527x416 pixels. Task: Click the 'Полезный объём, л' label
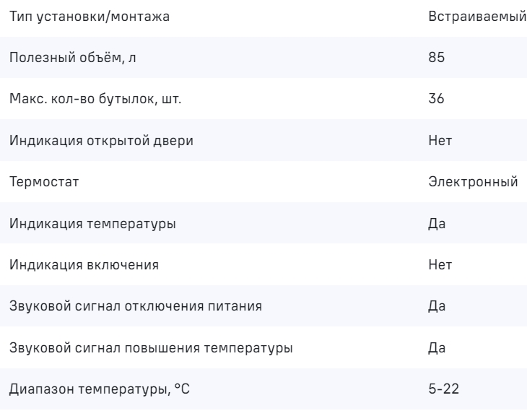tap(71, 58)
